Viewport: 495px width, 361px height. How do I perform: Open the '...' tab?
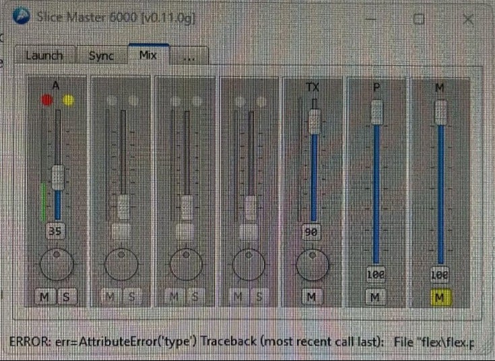[x=189, y=56]
